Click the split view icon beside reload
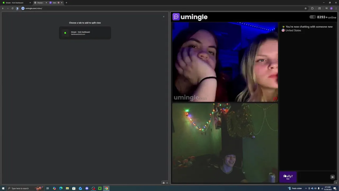 point(17,8)
